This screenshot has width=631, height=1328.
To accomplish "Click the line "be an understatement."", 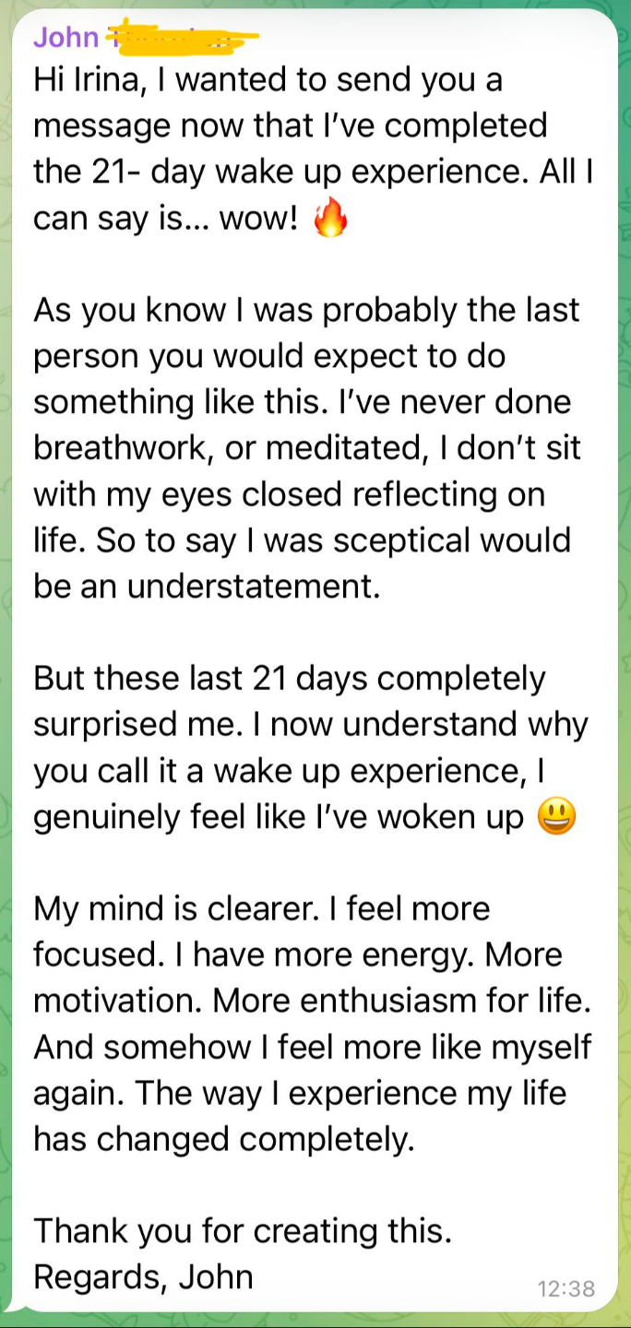I will (208, 587).
